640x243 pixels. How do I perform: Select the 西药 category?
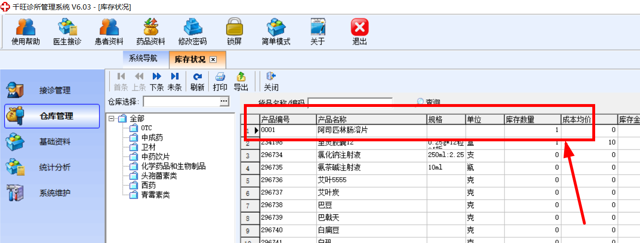pos(148,185)
